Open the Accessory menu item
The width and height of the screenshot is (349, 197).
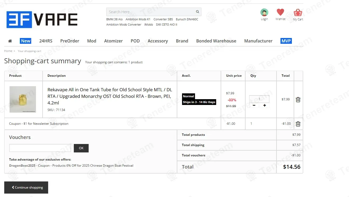(158, 41)
